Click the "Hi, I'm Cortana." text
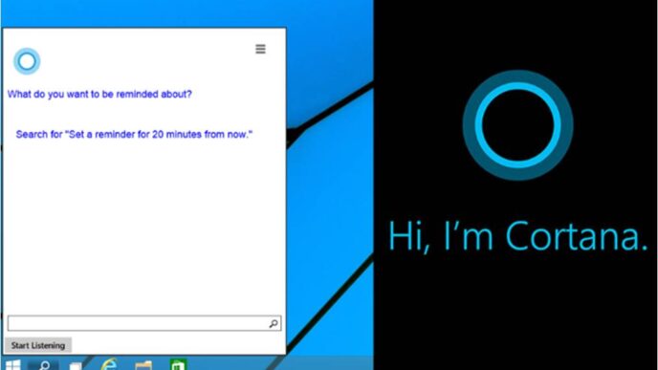This screenshot has width=658, height=370. (x=517, y=236)
